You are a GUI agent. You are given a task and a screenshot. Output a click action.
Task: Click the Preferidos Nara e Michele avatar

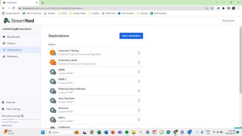coord(52,91)
